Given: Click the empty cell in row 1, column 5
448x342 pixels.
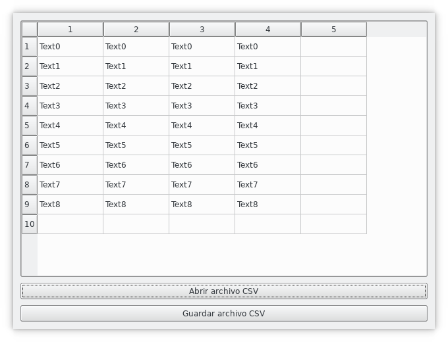Looking at the screenshot, I should click(334, 47).
